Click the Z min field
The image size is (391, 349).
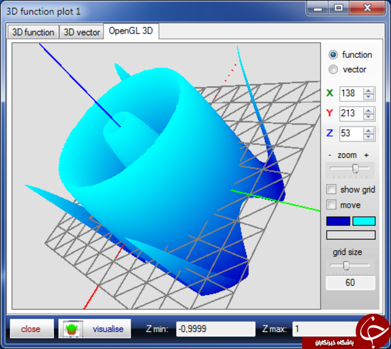(x=215, y=329)
